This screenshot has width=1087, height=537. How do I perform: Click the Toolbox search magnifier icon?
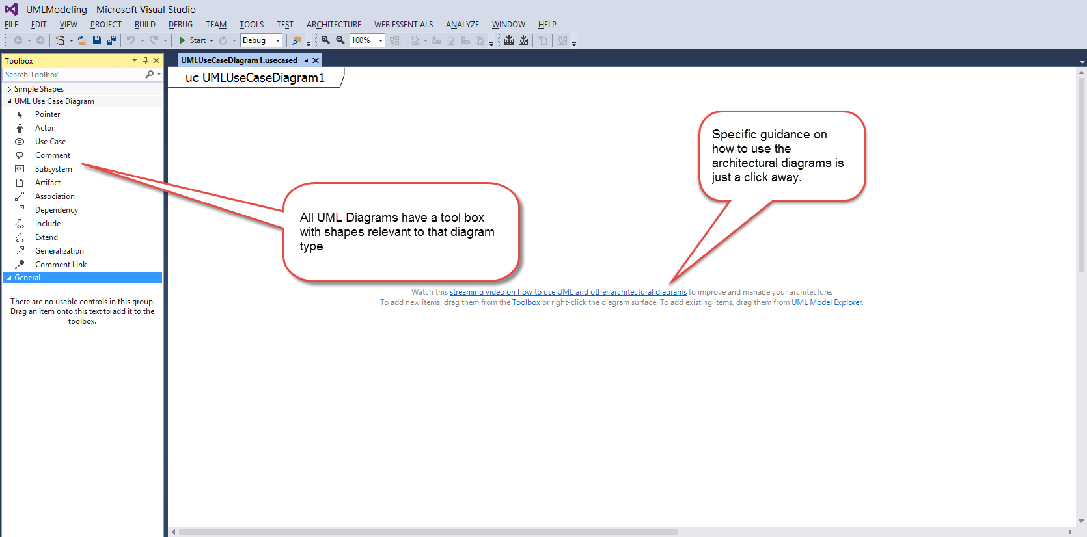[x=150, y=74]
